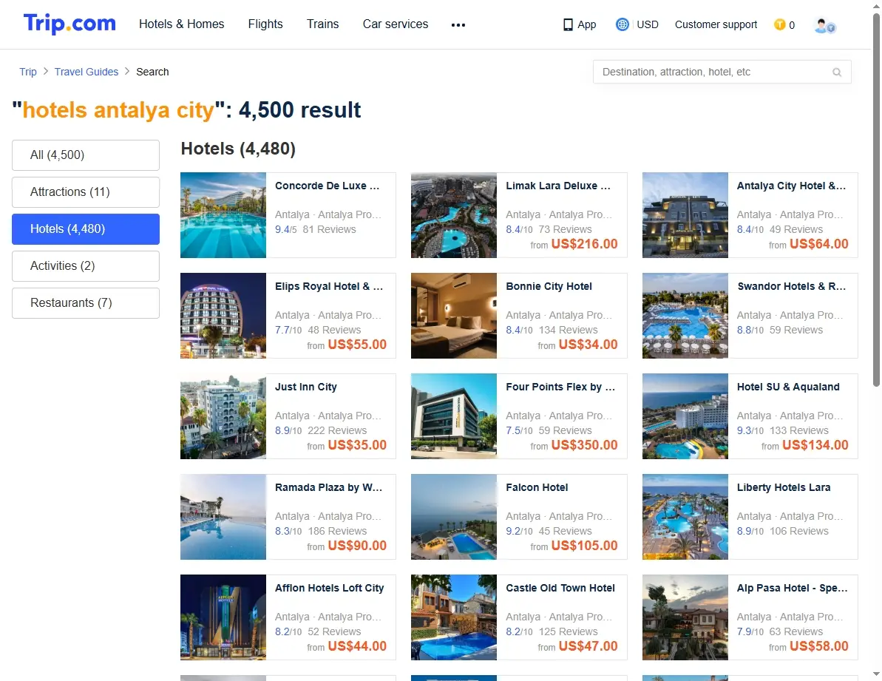Click the scrollbar down arrow

[x=876, y=674]
